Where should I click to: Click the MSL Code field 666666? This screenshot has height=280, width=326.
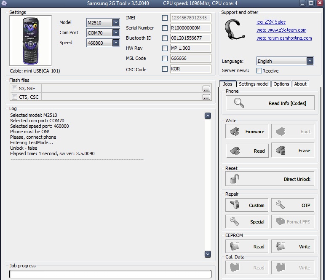pos(191,58)
